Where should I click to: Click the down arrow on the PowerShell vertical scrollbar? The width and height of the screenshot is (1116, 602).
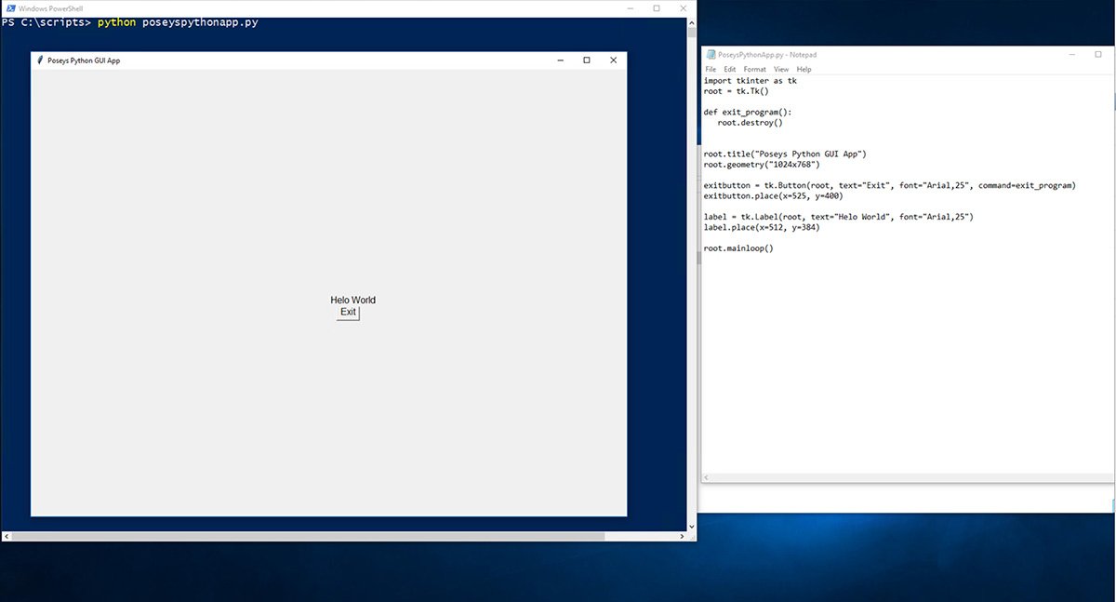tap(690, 526)
